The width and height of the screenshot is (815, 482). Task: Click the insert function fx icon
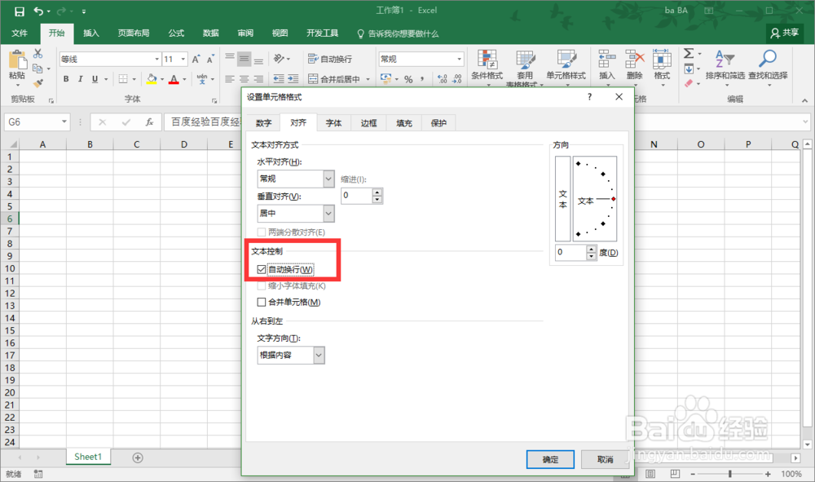point(149,122)
